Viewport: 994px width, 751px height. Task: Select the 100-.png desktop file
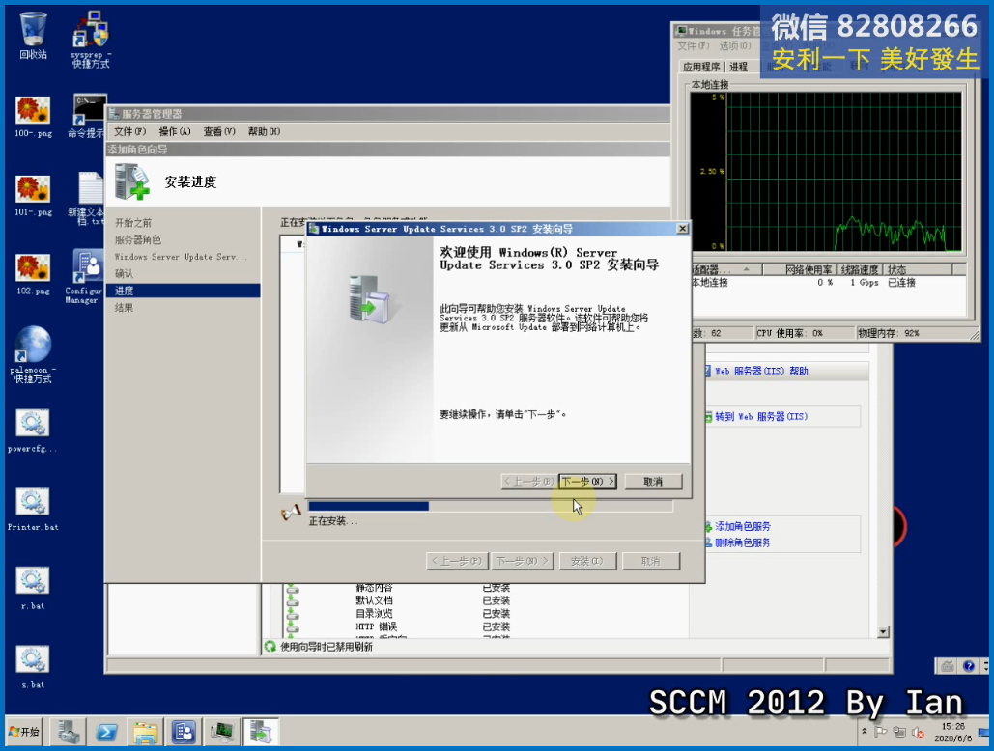click(x=33, y=117)
